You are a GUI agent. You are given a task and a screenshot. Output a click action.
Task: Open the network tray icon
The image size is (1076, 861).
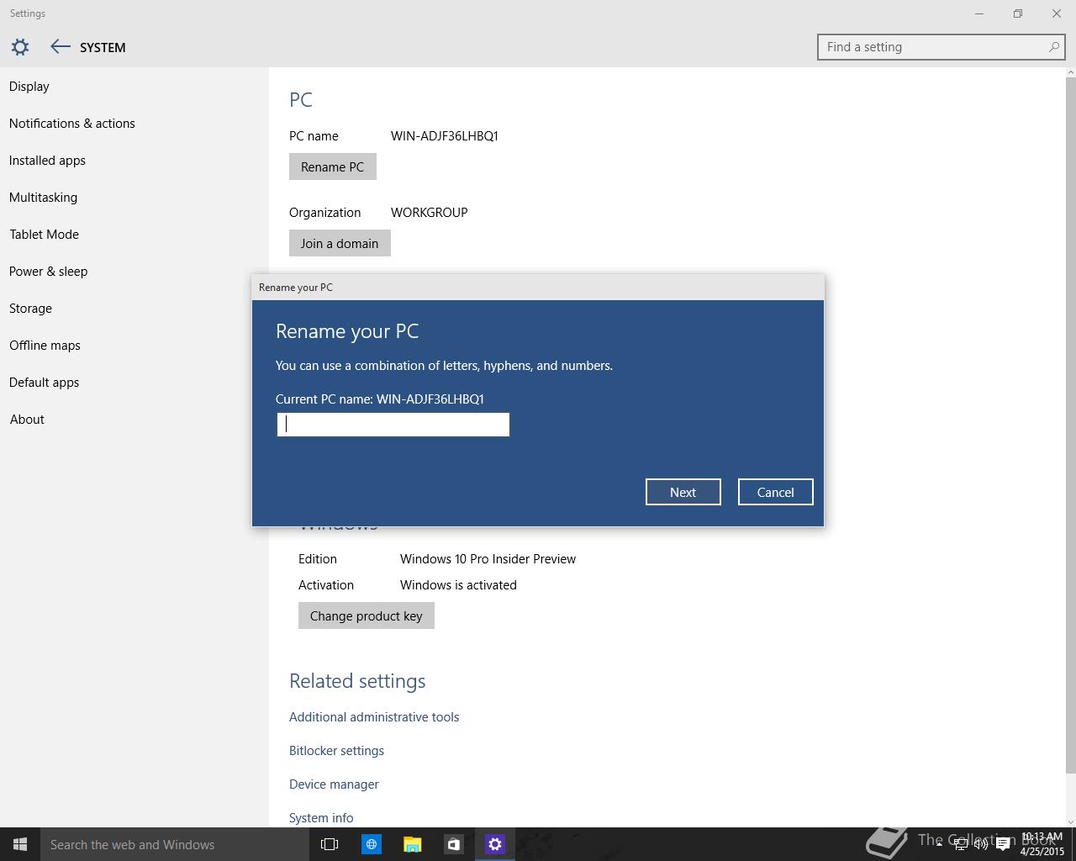pos(960,844)
